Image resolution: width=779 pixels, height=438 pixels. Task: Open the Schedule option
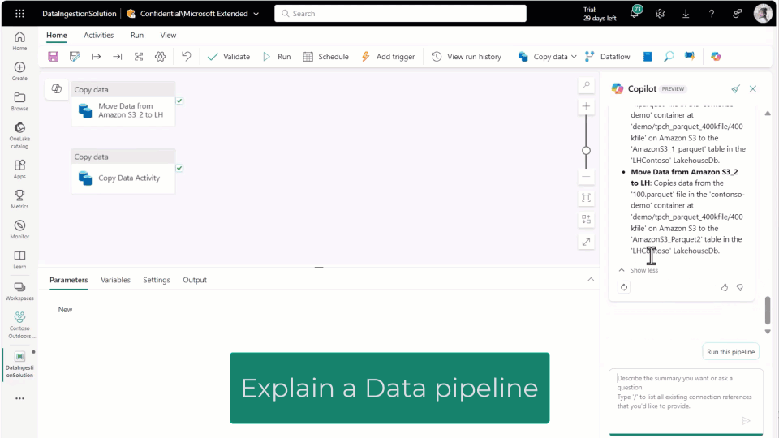325,57
